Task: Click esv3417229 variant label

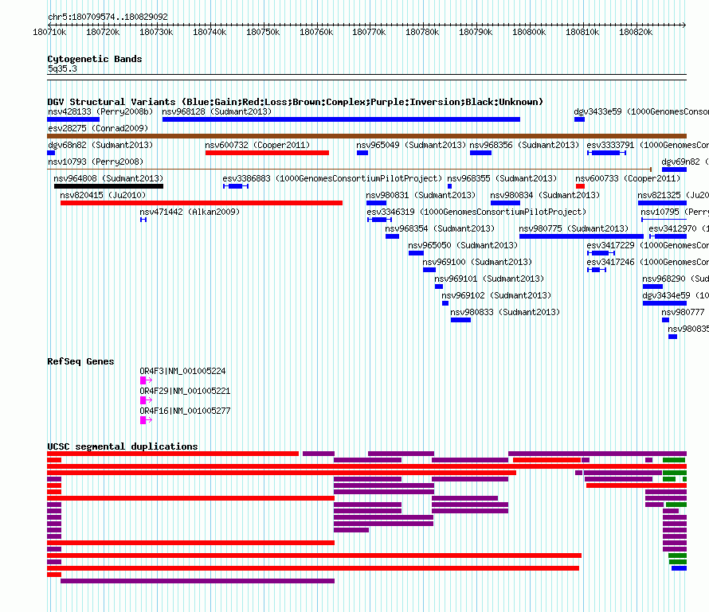Action: 648,245
